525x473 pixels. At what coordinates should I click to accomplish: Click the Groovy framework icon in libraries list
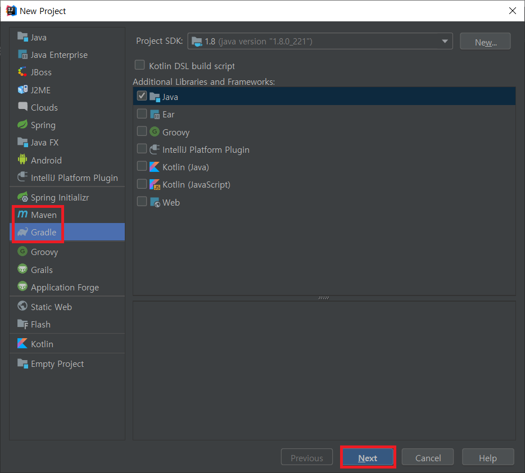155,132
